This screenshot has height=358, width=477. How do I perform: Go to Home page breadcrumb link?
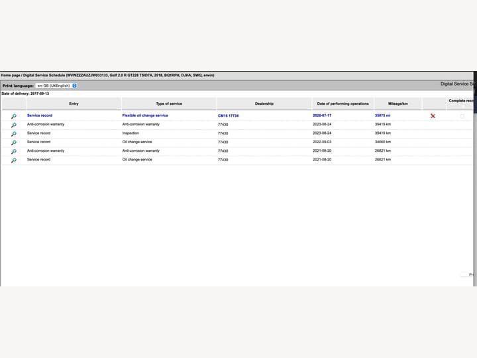click(11, 75)
